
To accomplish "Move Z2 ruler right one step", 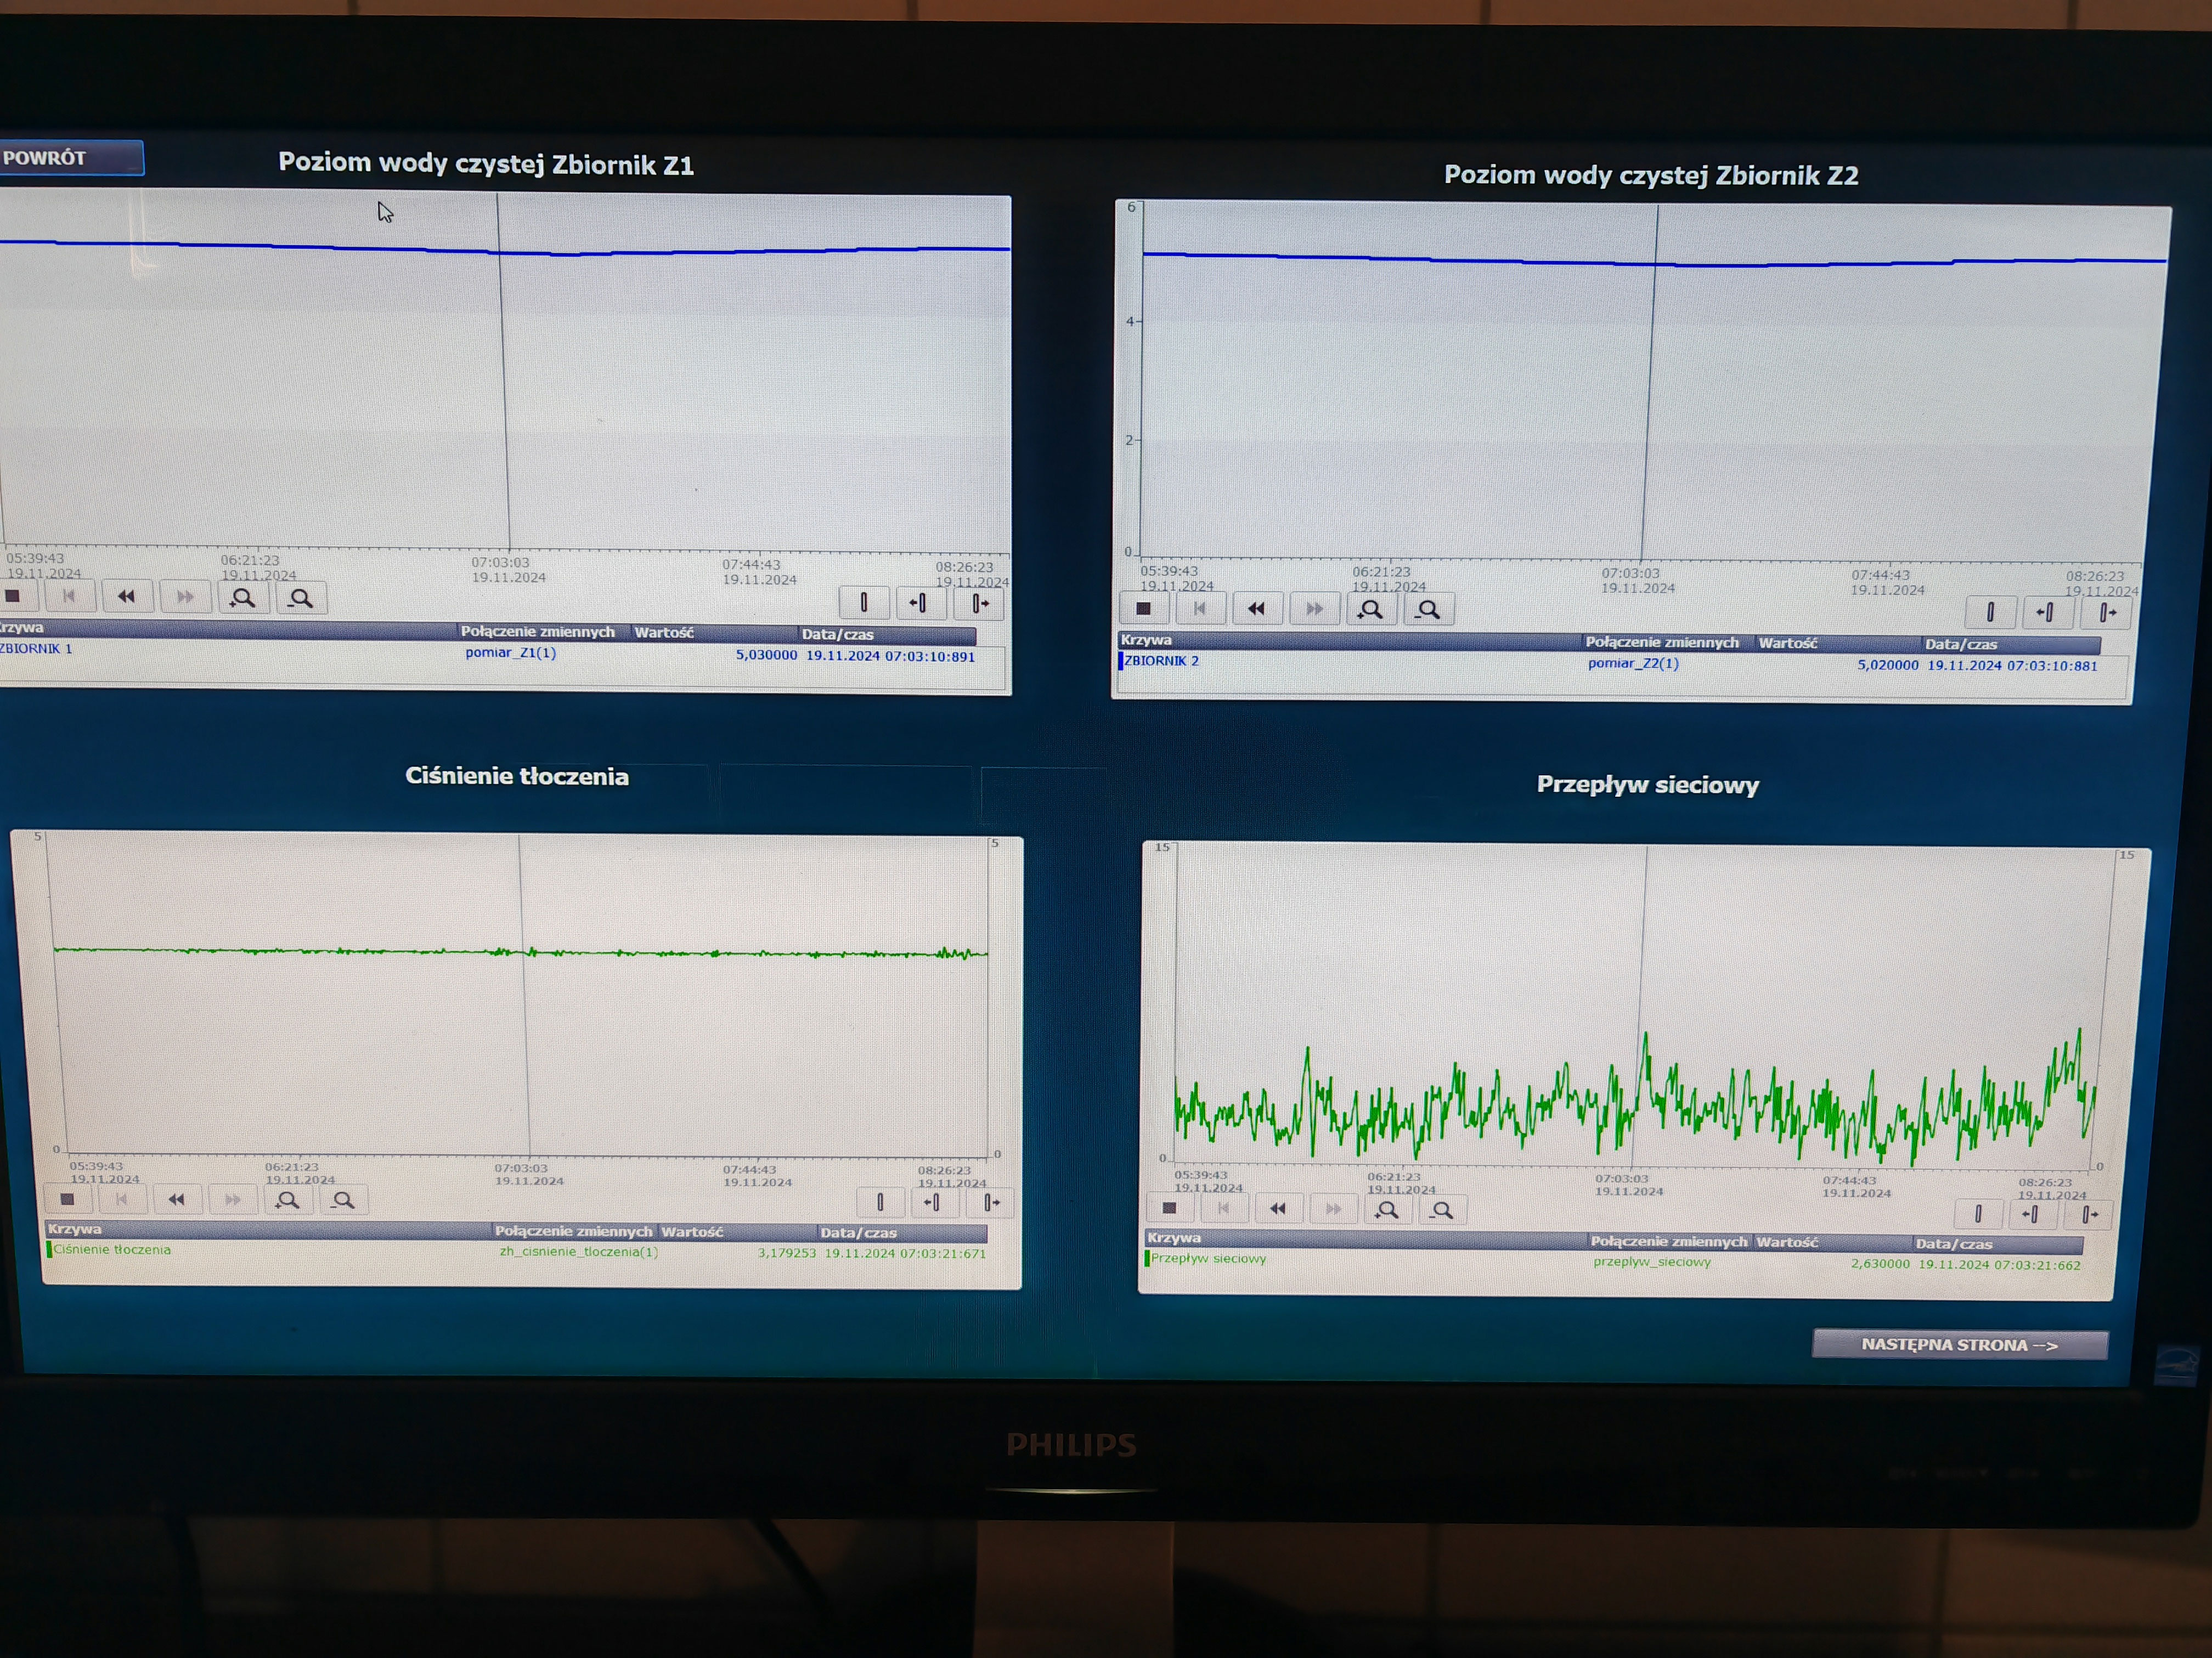I will [x=2106, y=612].
